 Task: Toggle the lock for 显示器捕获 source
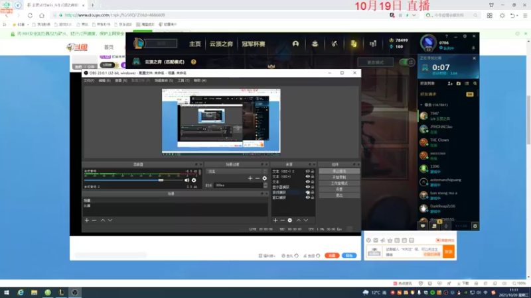point(313,187)
